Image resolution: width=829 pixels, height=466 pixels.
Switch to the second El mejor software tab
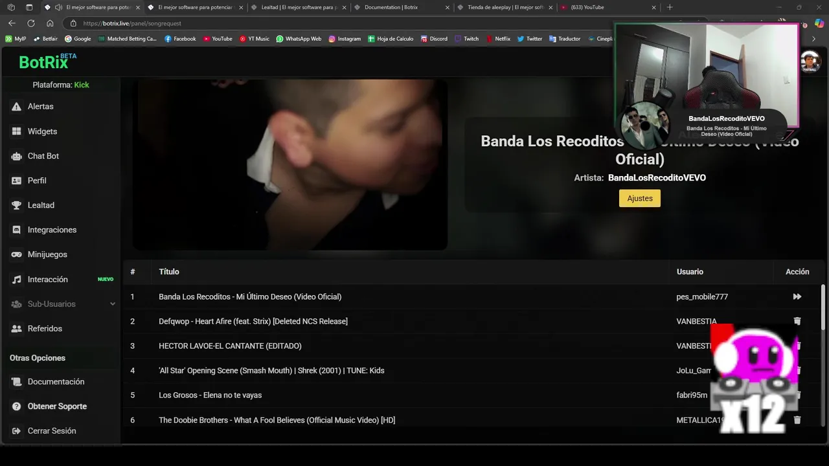pos(194,7)
